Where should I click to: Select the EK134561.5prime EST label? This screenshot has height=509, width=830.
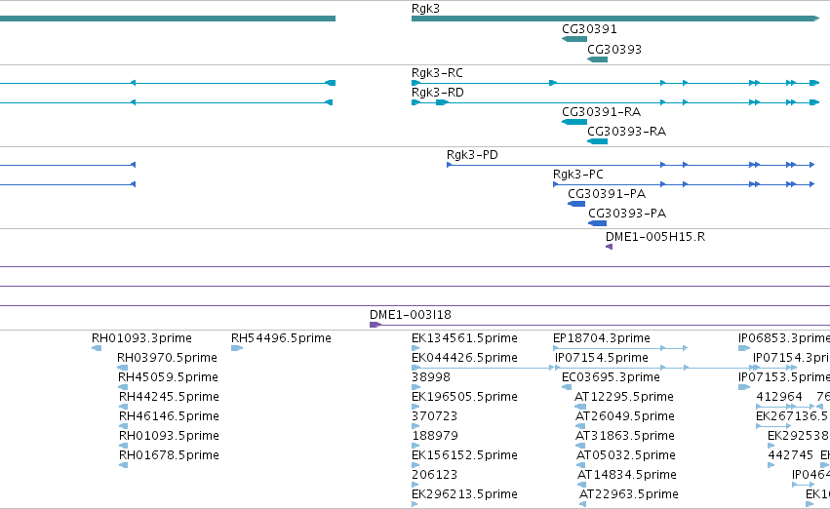464,338
